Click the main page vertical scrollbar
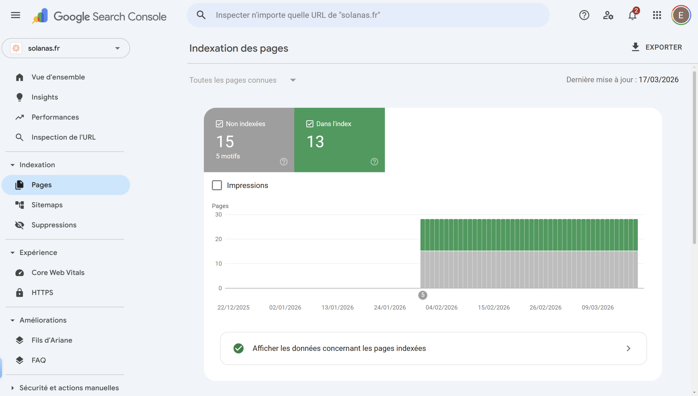Screen dimensions: 698x396 click(x=694, y=158)
